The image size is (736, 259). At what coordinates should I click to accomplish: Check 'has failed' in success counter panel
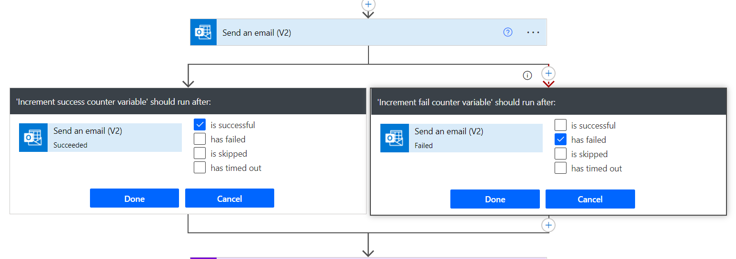[200, 139]
